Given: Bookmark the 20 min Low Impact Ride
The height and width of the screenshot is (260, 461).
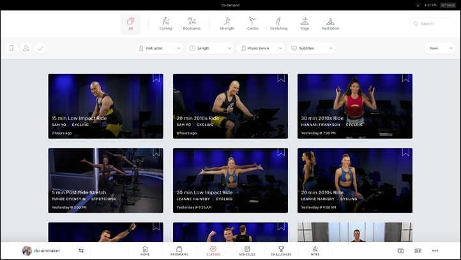Looking at the screenshot, I should tap(281, 152).
